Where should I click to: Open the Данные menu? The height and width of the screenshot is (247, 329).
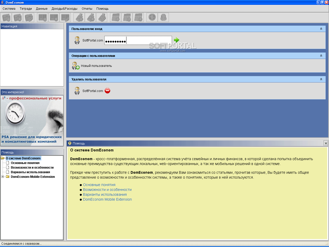click(42, 9)
